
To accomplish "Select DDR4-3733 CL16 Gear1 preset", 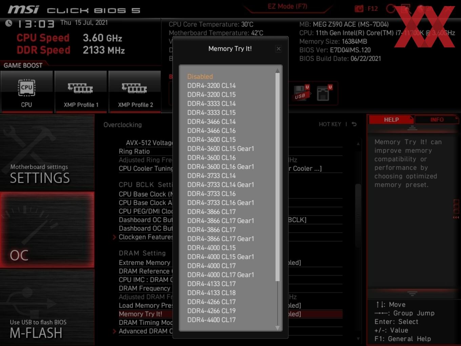I will coord(221,203).
